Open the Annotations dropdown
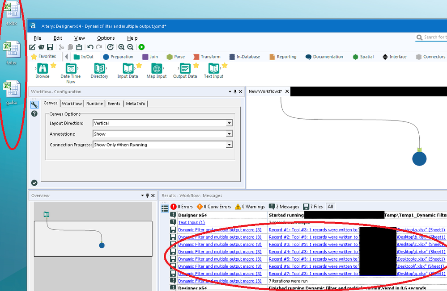The image size is (447, 291). pyautogui.click(x=229, y=134)
